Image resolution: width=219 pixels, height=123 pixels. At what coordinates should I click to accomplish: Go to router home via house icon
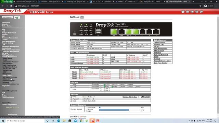click(183, 12)
